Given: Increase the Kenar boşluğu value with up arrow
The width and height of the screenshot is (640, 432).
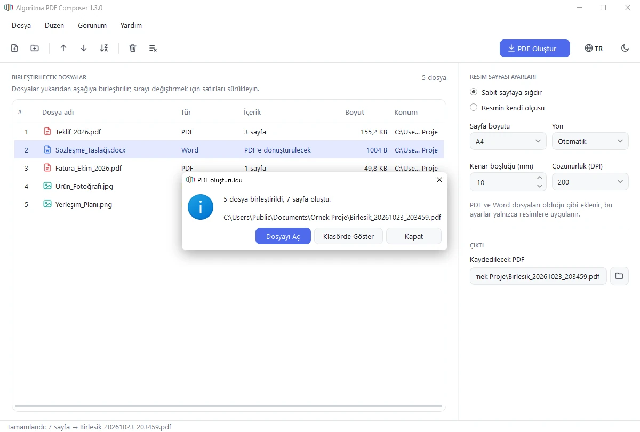Looking at the screenshot, I should tap(540, 178).
